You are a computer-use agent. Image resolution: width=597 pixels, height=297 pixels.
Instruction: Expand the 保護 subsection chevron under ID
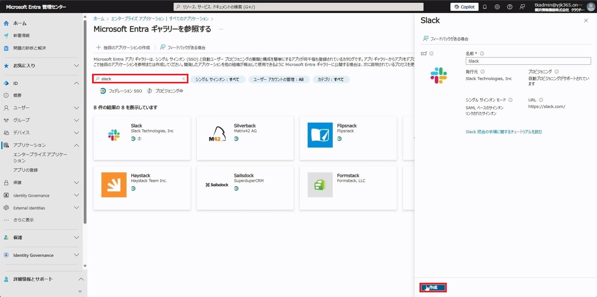click(76, 183)
